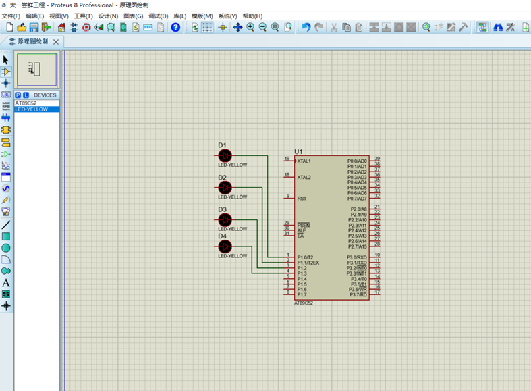Select the D1 LED component

tap(225, 156)
